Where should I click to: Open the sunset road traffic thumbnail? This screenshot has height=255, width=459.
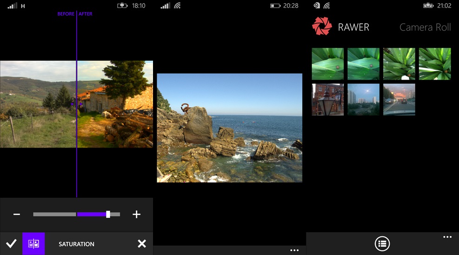click(x=399, y=100)
